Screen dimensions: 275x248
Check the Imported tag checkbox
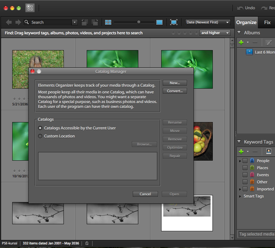(x=245, y=189)
